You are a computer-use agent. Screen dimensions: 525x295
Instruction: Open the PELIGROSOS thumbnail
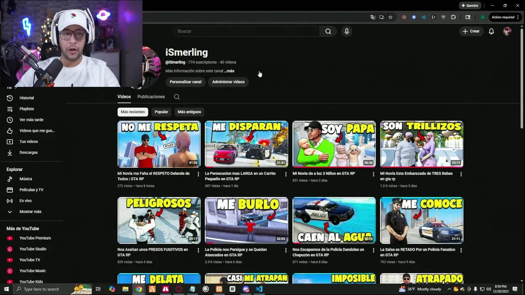point(159,220)
